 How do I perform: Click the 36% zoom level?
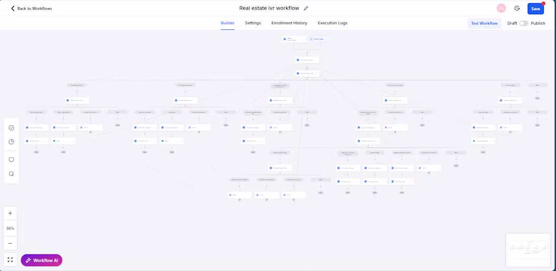pyautogui.click(x=10, y=229)
